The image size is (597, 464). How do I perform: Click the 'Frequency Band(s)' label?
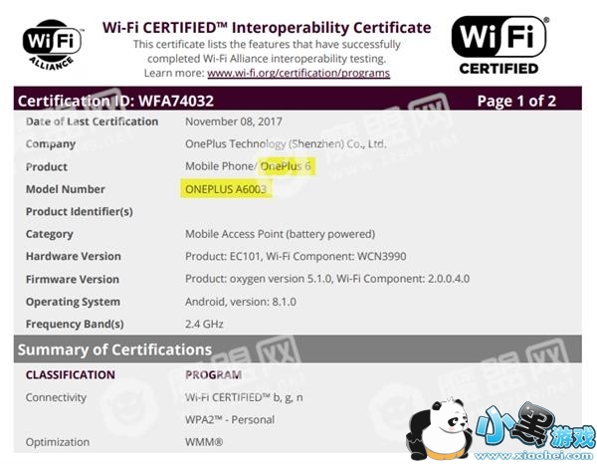pyautogui.click(x=75, y=325)
